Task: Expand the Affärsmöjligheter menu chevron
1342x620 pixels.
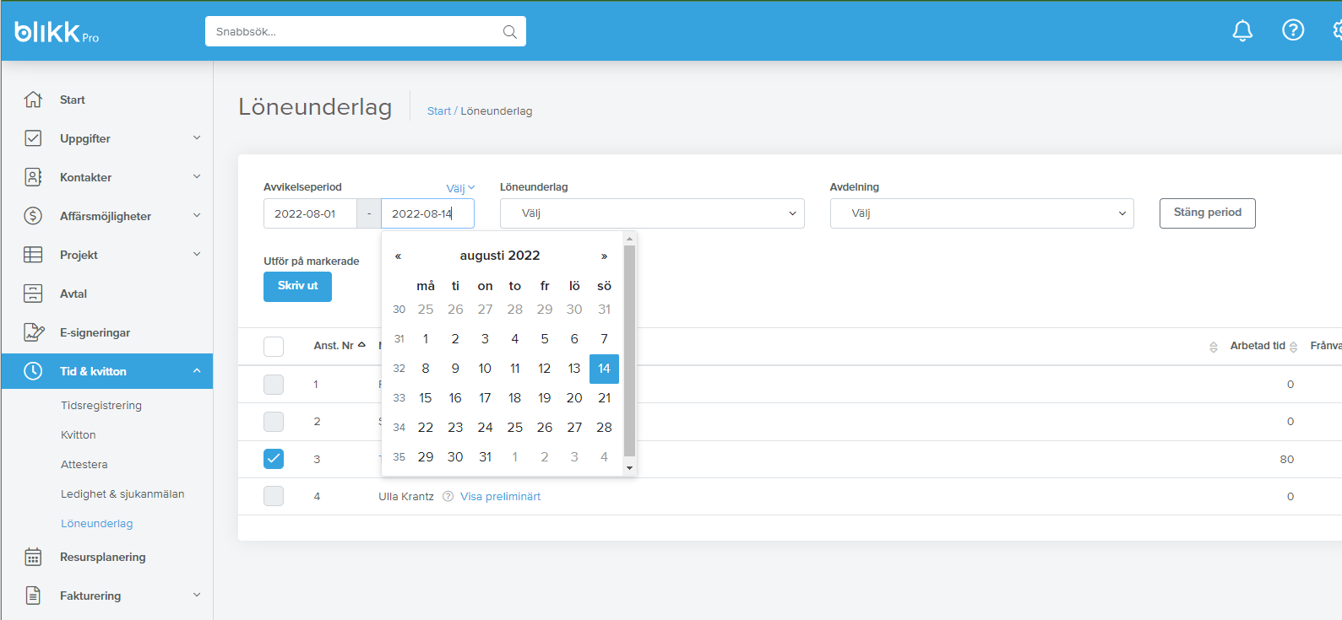Action: coord(197,215)
